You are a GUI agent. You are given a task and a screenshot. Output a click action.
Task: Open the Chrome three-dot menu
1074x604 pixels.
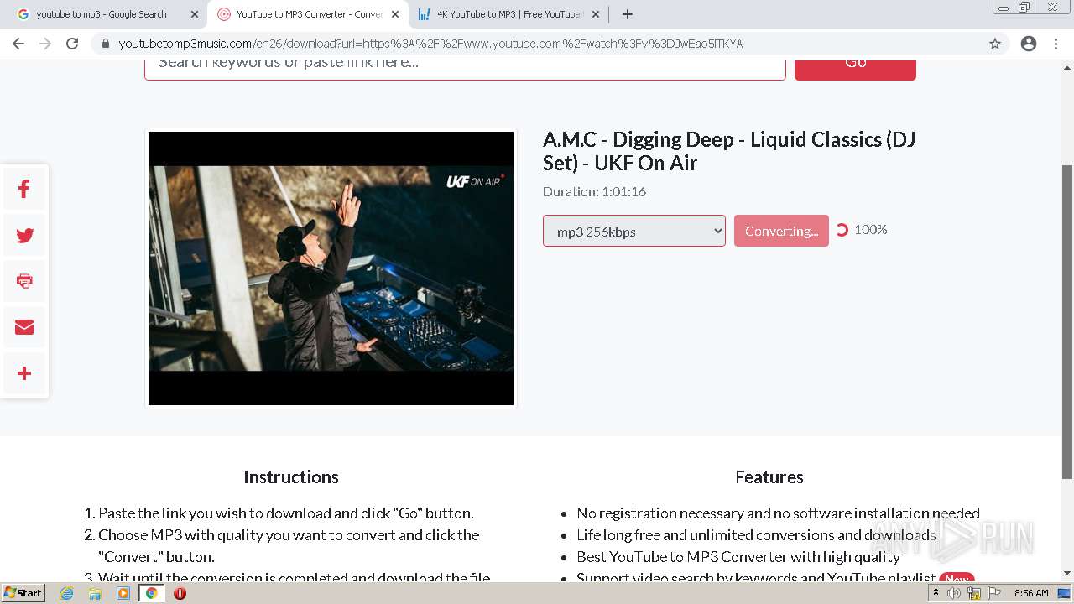[1056, 44]
